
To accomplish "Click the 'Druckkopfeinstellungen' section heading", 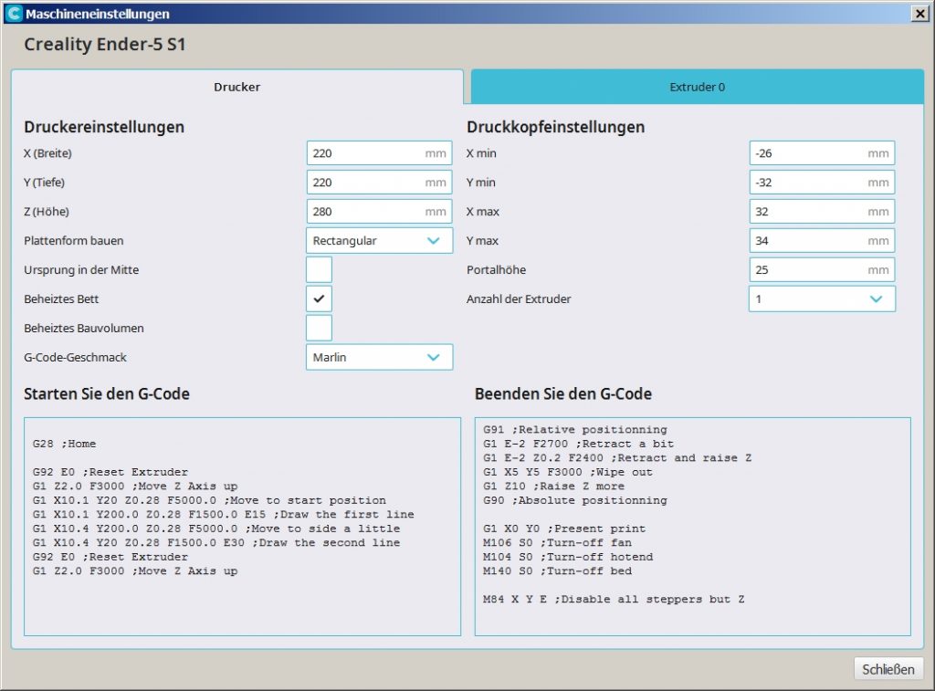I will [x=555, y=127].
